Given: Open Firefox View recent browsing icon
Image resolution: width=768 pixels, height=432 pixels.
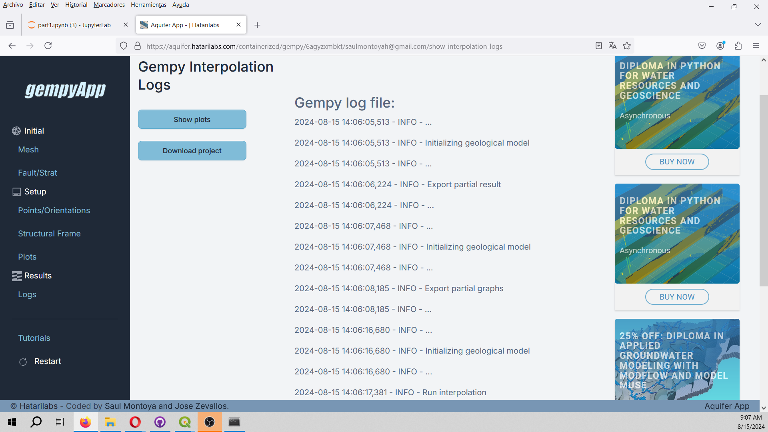Looking at the screenshot, I should [x=10, y=25].
